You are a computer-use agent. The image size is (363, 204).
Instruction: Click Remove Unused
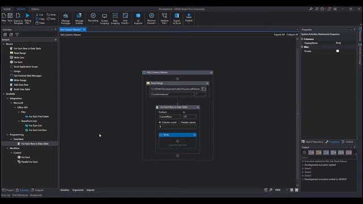(x=151, y=19)
